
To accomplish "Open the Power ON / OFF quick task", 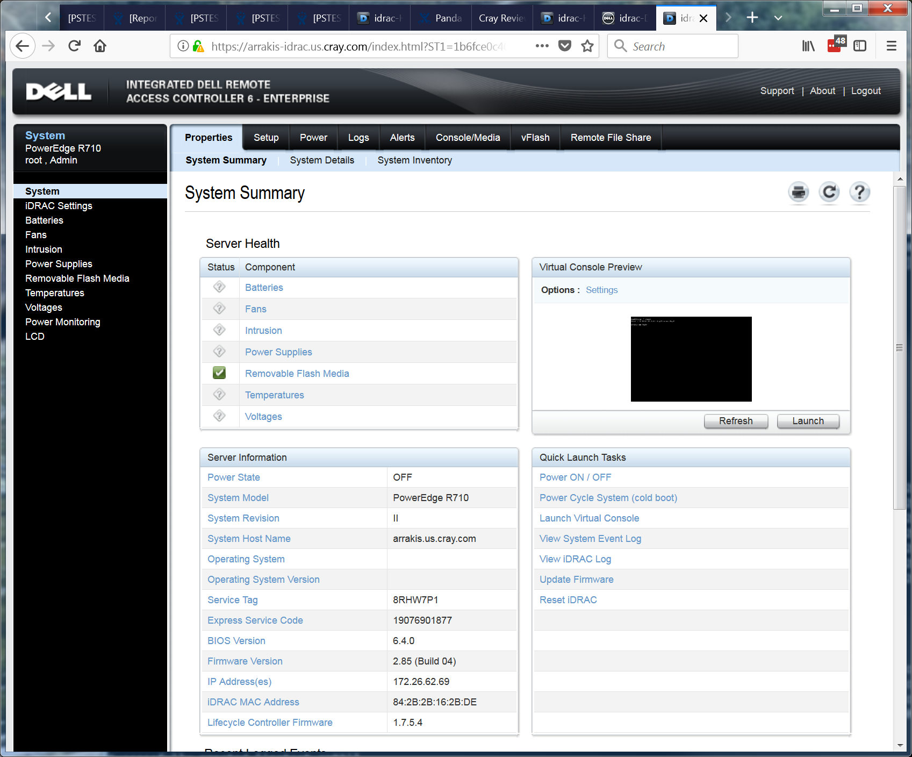I will pos(575,477).
